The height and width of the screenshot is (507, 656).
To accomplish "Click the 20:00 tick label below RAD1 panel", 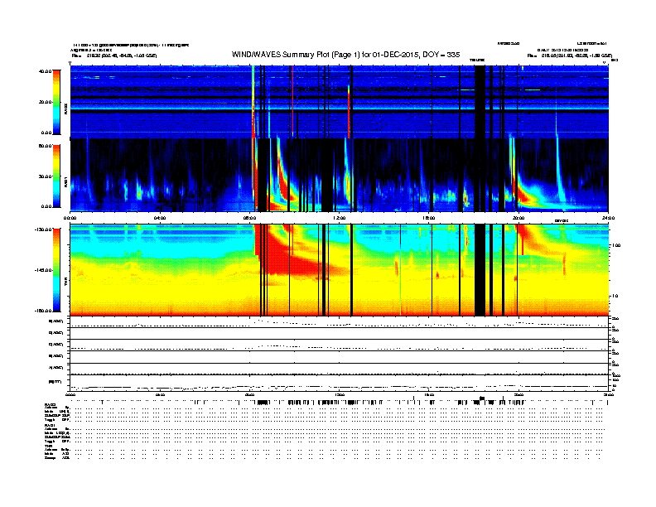I will pyautogui.click(x=519, y=218).
